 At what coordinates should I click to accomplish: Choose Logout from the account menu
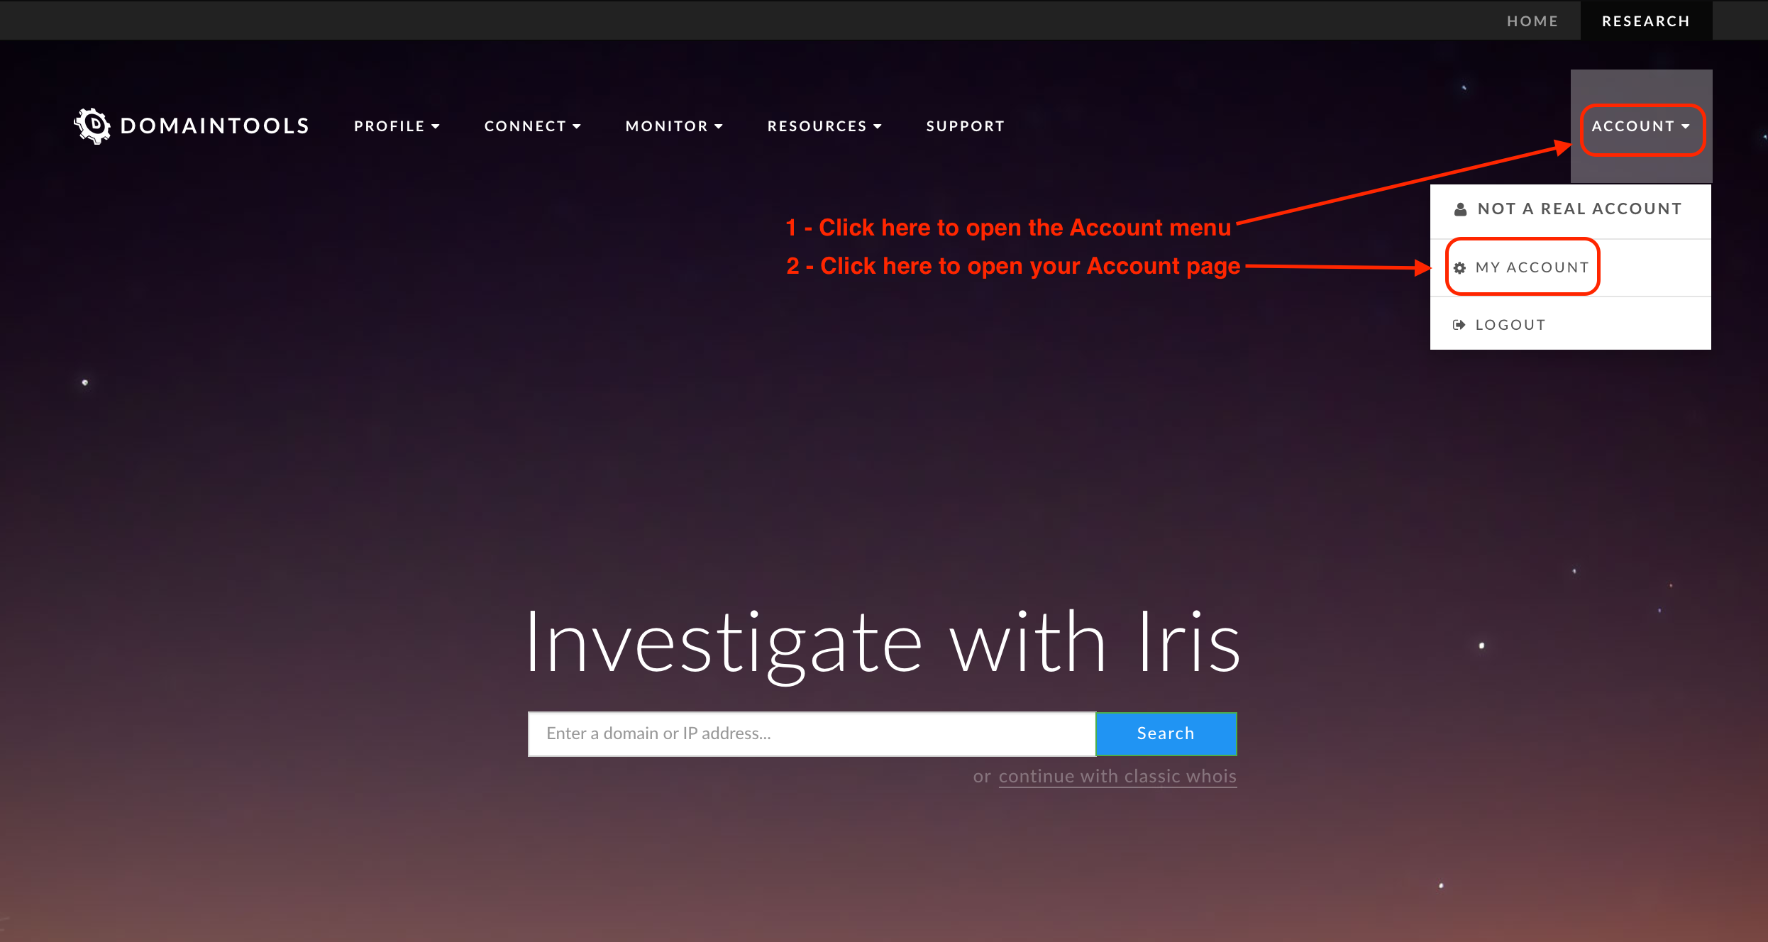pos(1571,325)
